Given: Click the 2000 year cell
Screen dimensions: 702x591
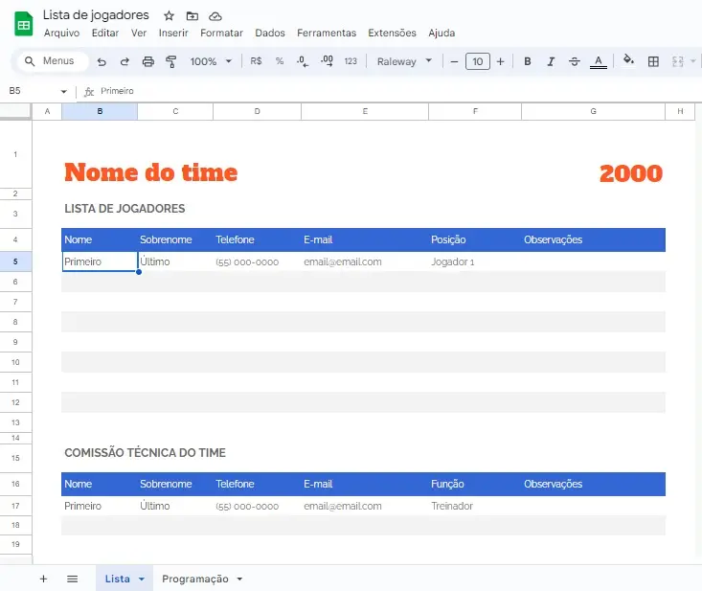Looking at the screenshot, I should point(631,173).
